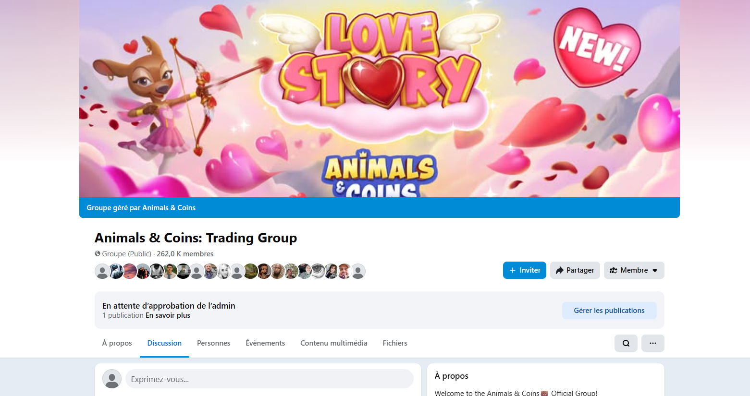This screenshot has height=396, width=750.
Task: Open the Contenu multimédia tab
Action: point(333,343)
